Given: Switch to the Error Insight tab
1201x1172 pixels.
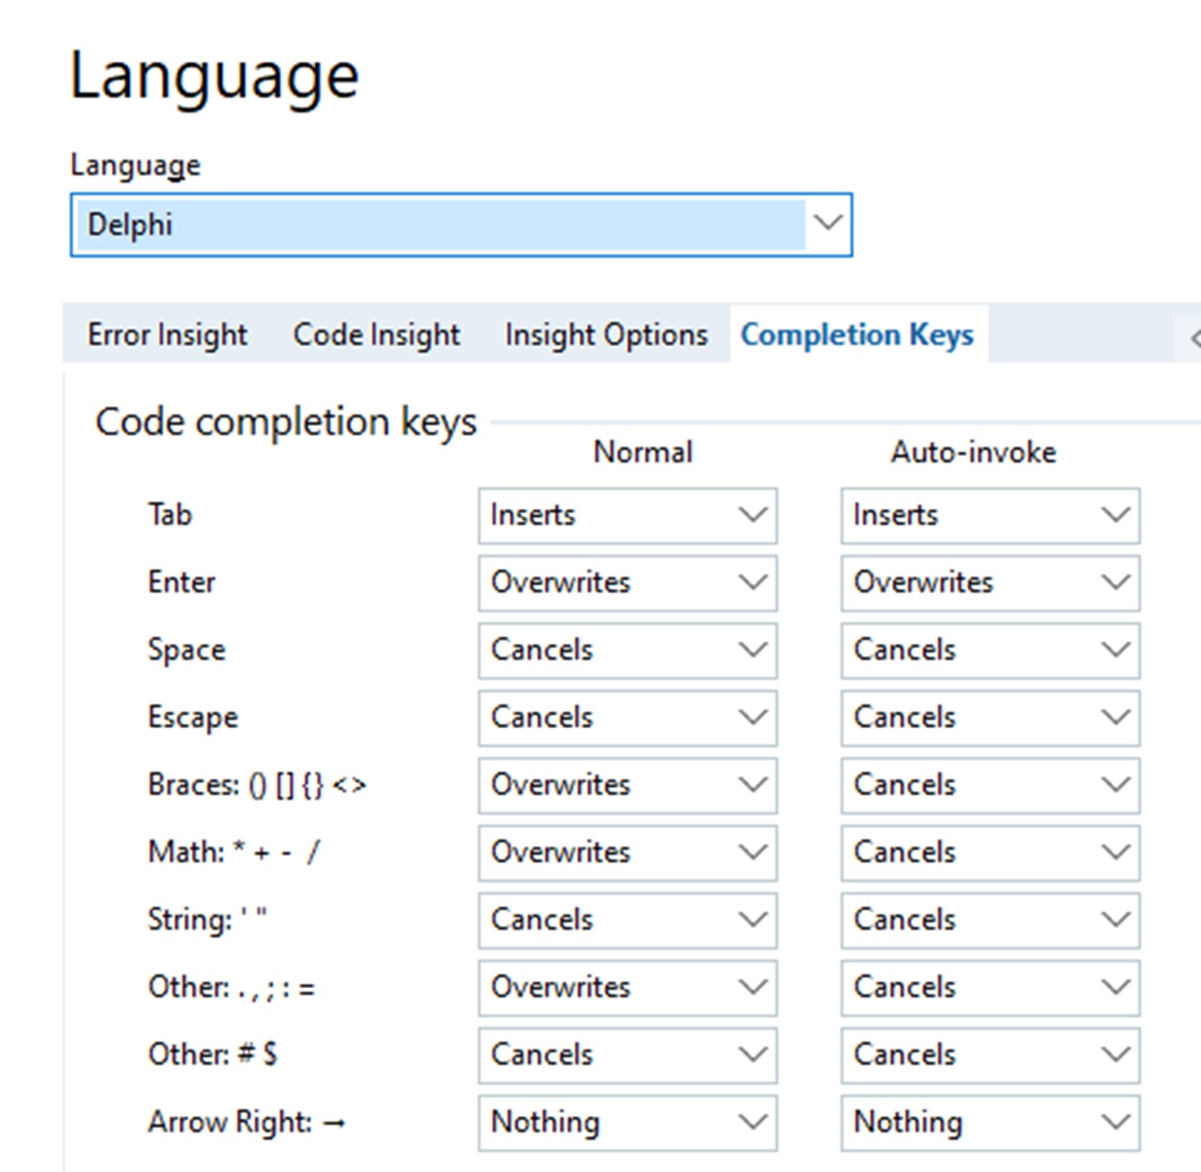Looking at the screenshot, I should (x=167, y=335).
